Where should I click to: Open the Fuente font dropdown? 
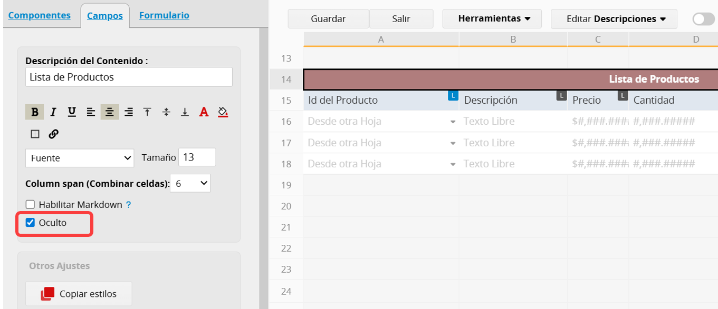[x=80, y=158]
